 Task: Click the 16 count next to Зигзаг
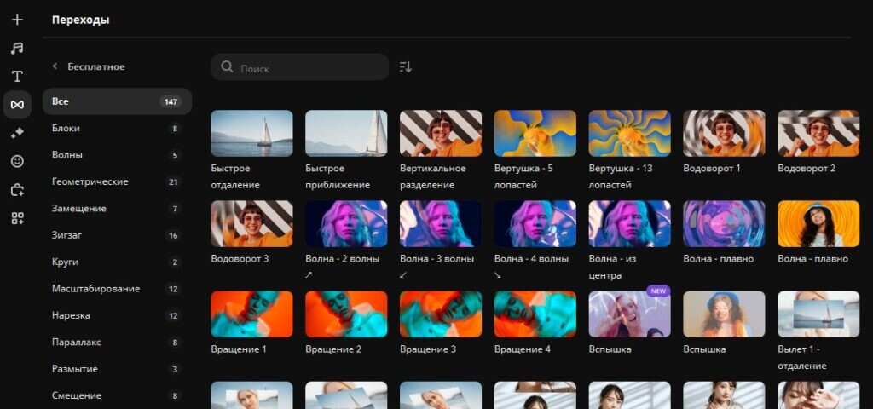[174, 235]
